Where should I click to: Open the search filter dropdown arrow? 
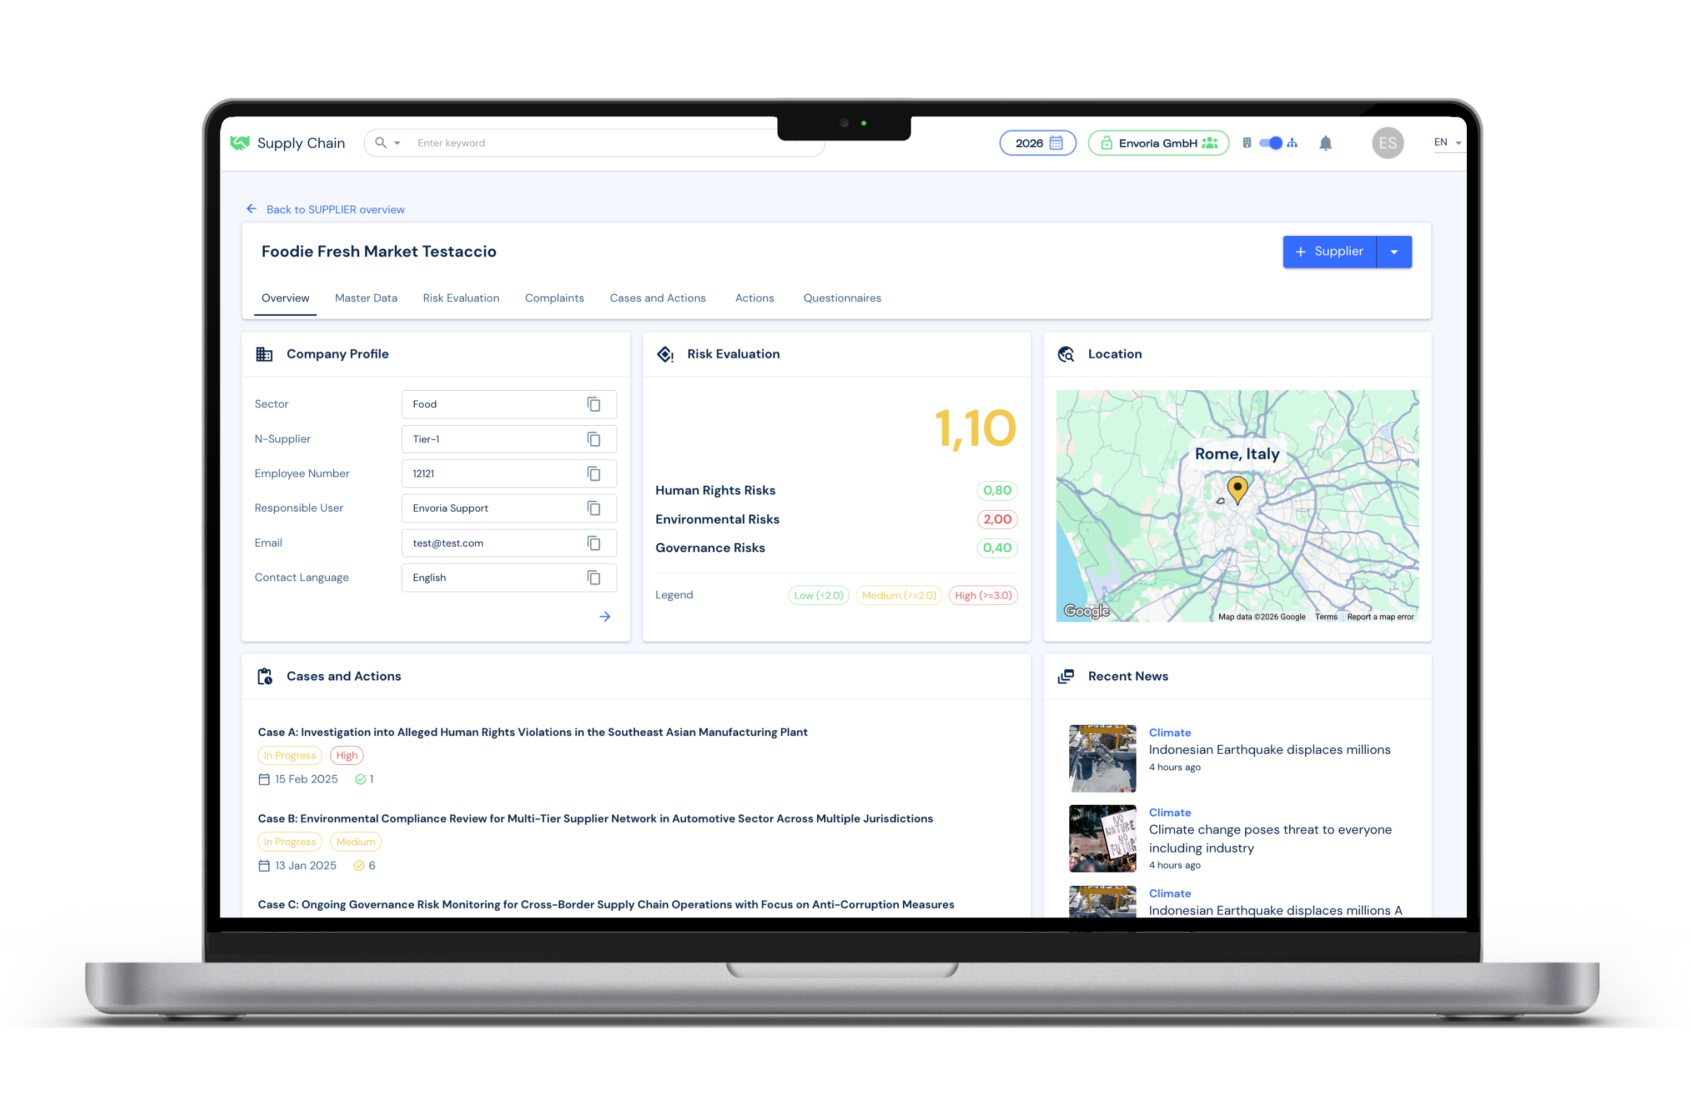pos(398,143)
